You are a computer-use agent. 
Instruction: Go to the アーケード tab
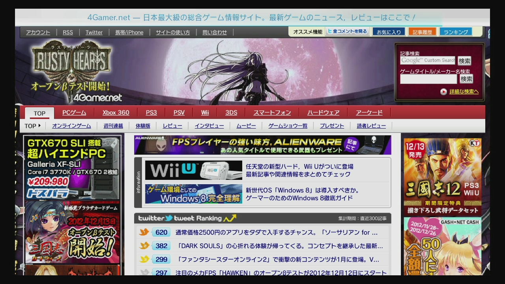(369, 112)
